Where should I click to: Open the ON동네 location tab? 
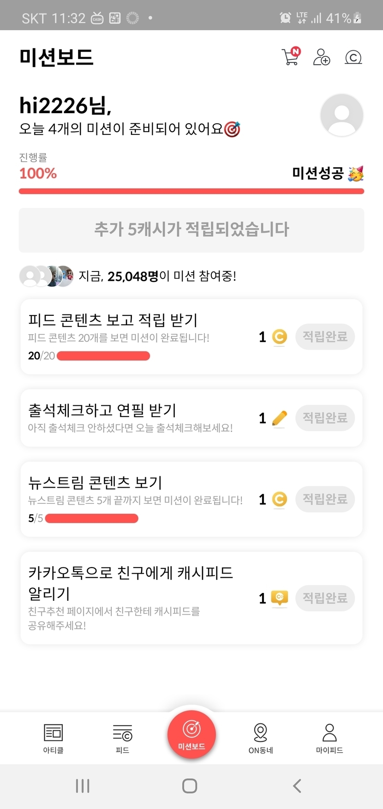pyautogui.click(x=261, y=737)
